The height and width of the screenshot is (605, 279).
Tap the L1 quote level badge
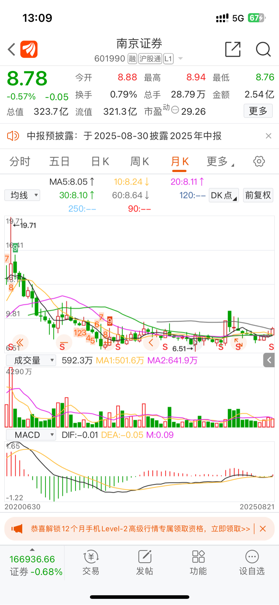coord(168,59)
